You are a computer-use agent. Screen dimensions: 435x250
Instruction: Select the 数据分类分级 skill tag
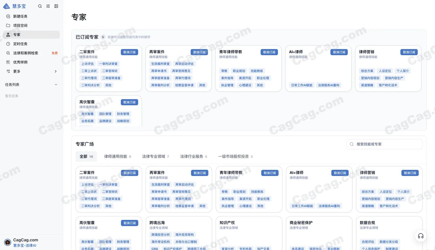pos(389,242)
